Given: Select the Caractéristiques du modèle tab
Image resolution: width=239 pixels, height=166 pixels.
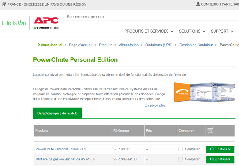Looking at the screenshot, I should click(57, 113).
